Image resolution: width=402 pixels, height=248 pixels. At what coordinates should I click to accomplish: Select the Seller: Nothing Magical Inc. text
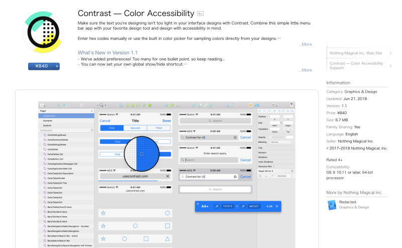pyautogui.click(x=350, y=141)
